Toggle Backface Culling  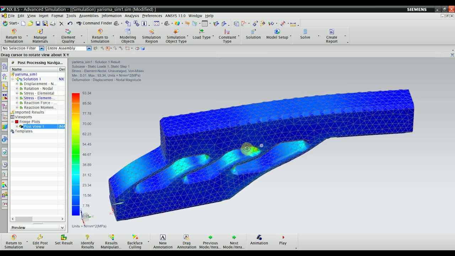click(135, 242)
